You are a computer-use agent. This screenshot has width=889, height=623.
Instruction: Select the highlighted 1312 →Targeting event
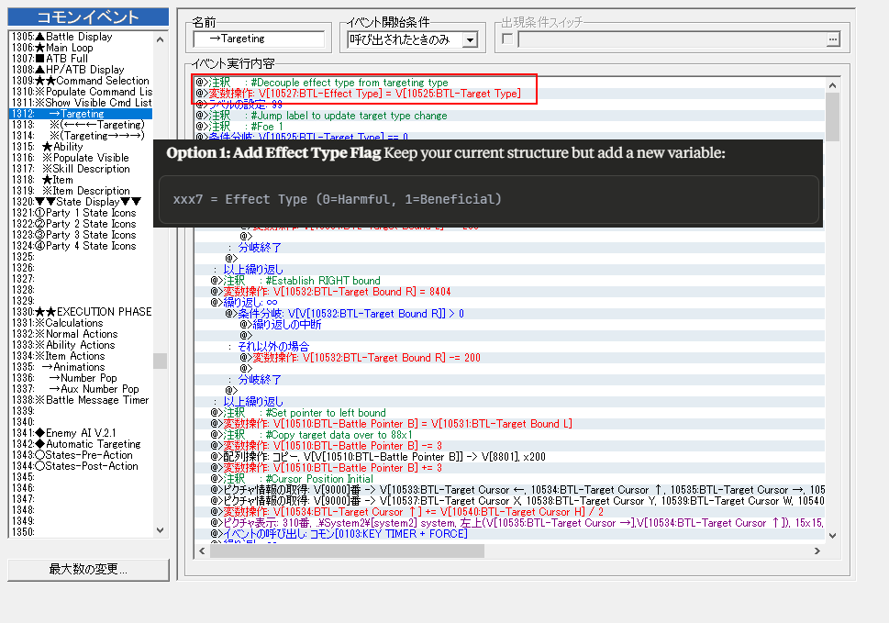click(x=81, y=114)
